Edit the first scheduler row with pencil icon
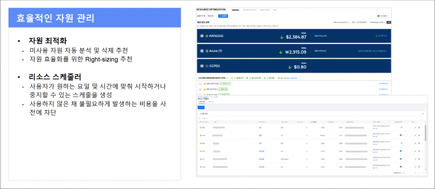Viewport: 435px width, 189px height. (x=415, y=127)
